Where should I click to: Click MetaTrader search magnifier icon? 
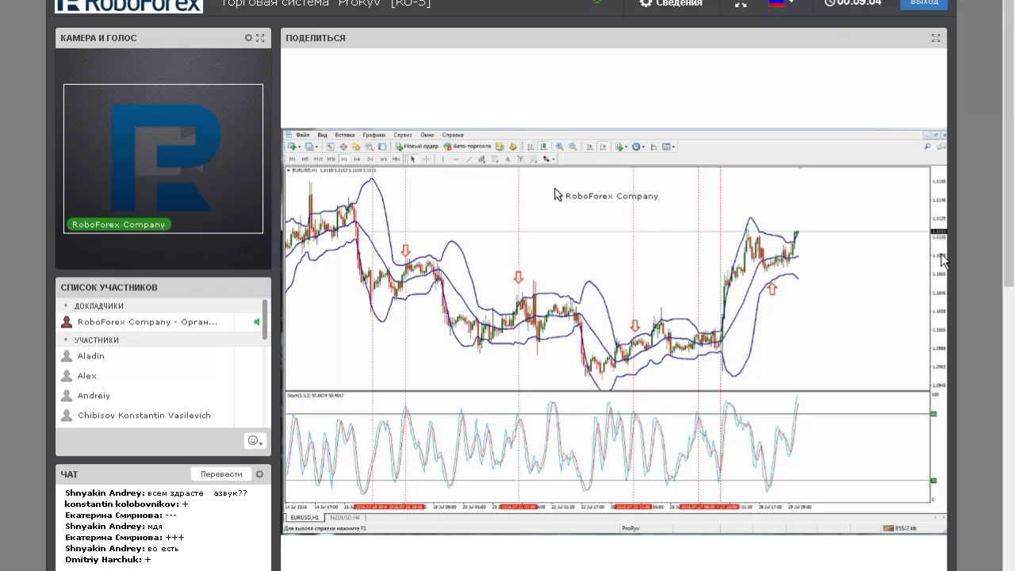point(927,147)
